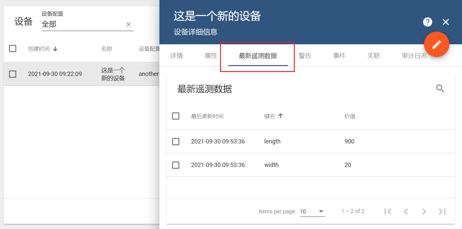Switch to the 审计日志 tab
This screenshot has height=229, width=462.
click(414, 56)
